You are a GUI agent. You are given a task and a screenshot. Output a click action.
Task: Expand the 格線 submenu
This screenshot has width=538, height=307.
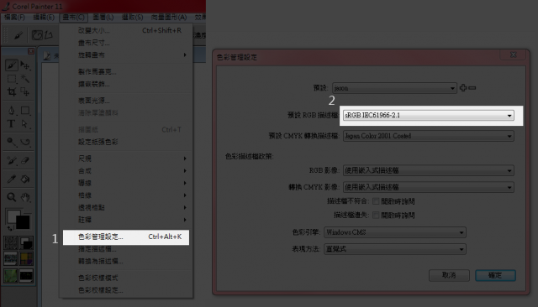(126, 195)
